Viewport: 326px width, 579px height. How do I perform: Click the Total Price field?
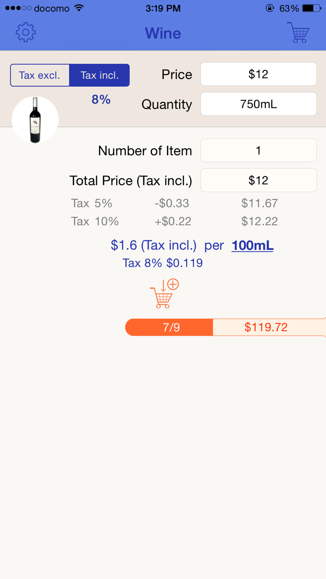(258, 180)
